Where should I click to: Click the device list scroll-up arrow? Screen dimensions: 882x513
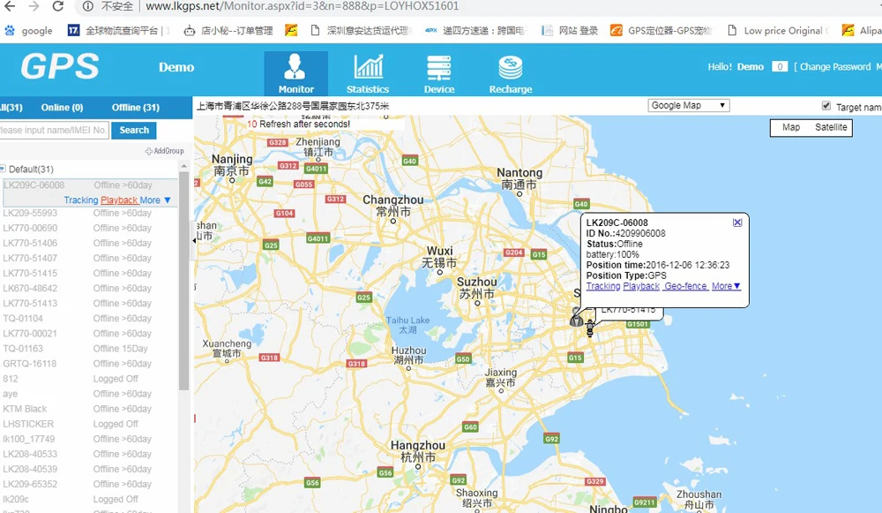coord(184,167)
